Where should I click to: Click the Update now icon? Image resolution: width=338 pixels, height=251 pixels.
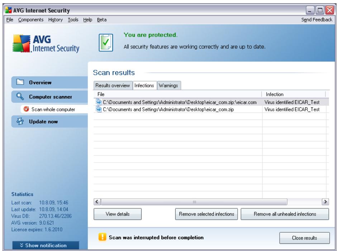click(x=20, y=121)
